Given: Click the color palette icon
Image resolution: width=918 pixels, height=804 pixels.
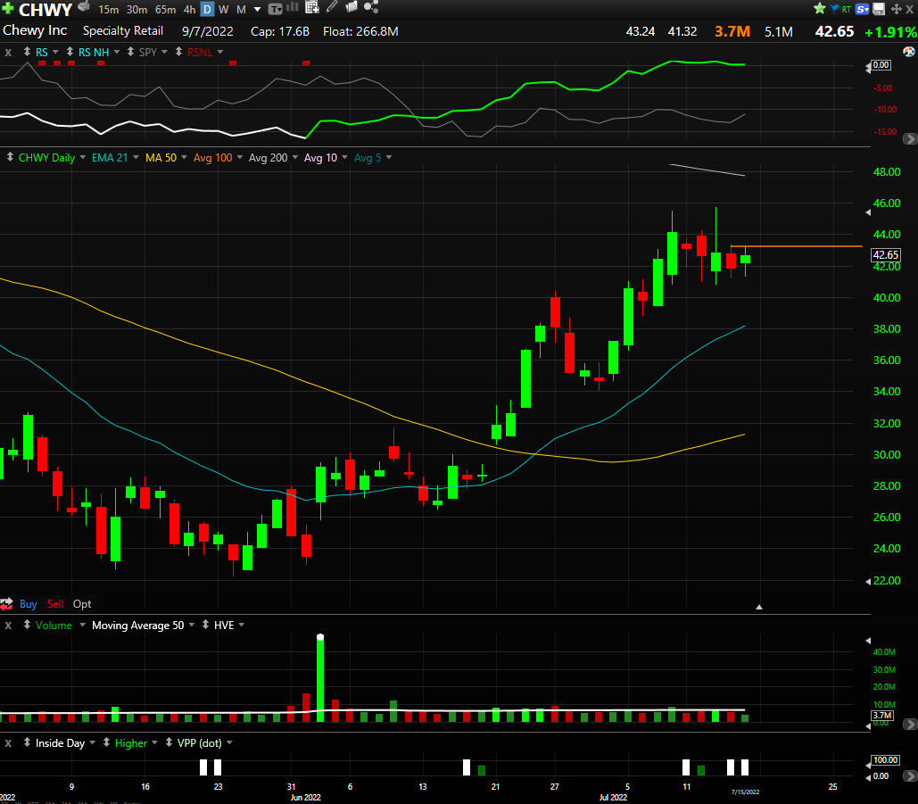Looking at the screenshot, I should click(x=908, y=52).
